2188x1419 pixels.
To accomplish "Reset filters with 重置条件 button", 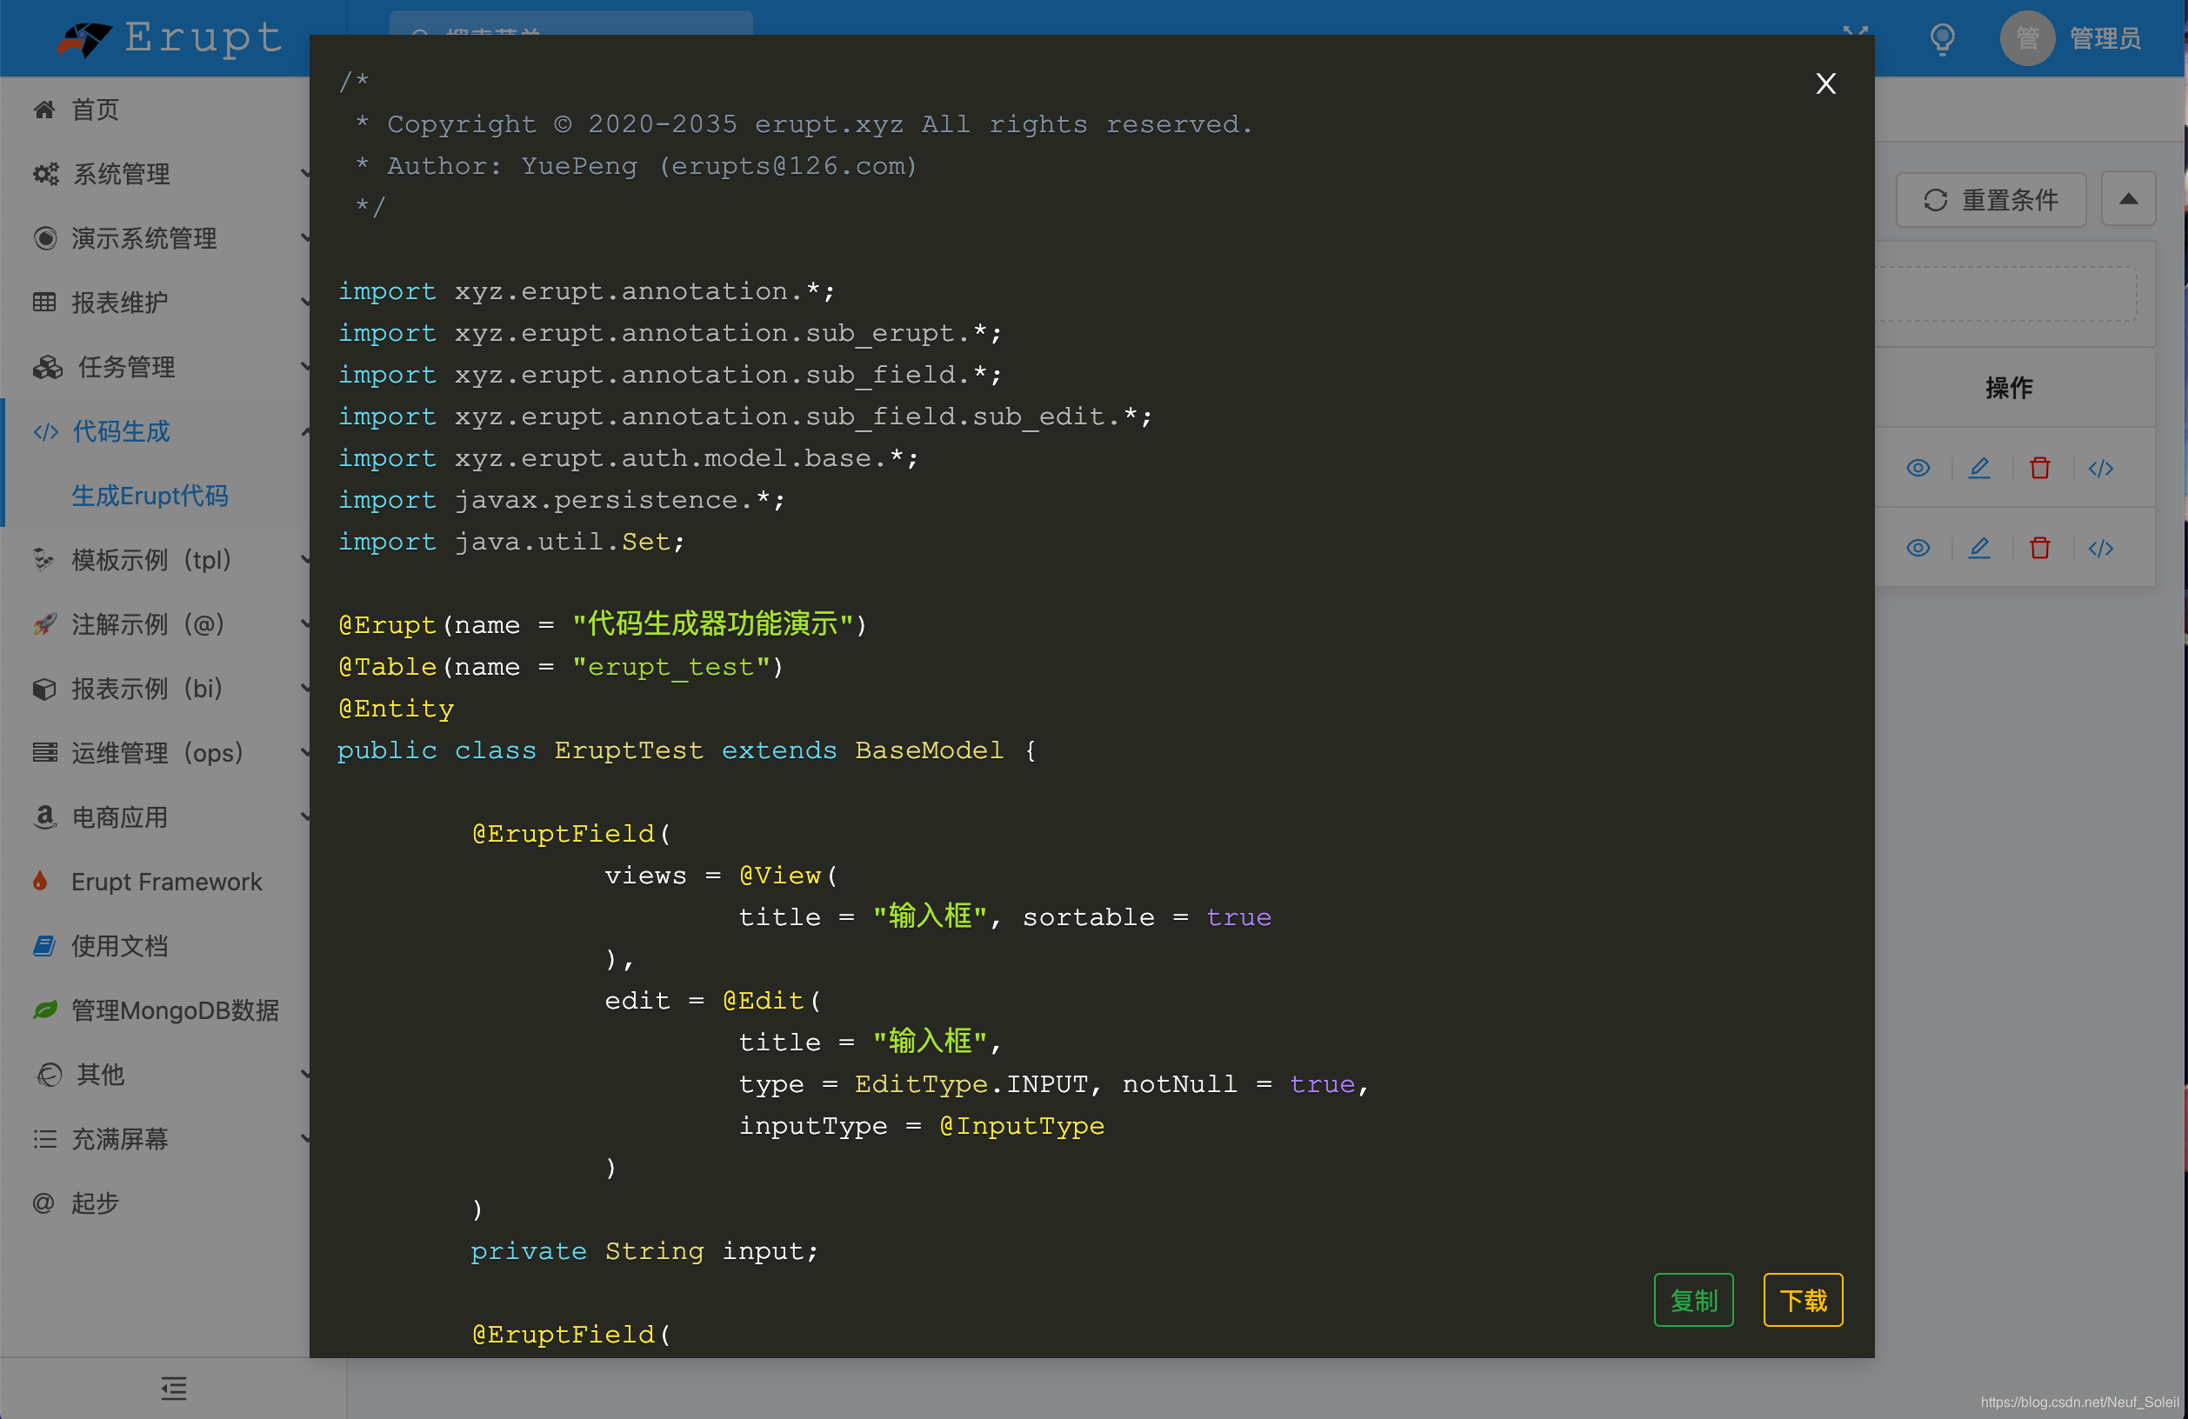I will pyautogui.click(x=1991, y=199).
